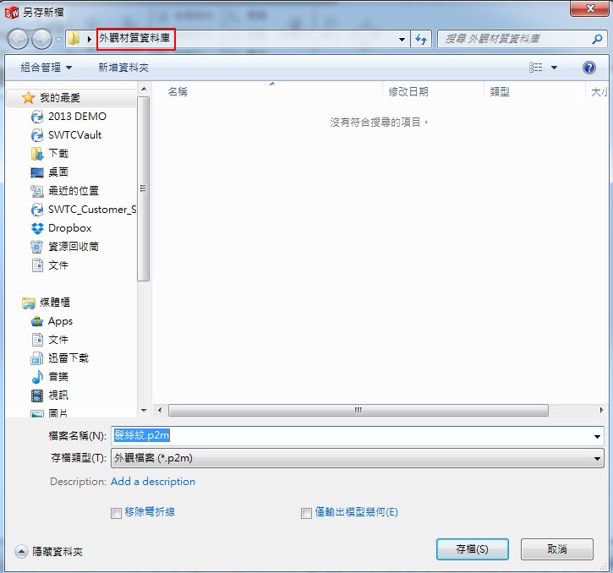Screen dimensions: 613x573
Task: Select SWTCVault in the navigation pane
Action: pos(74,135)
